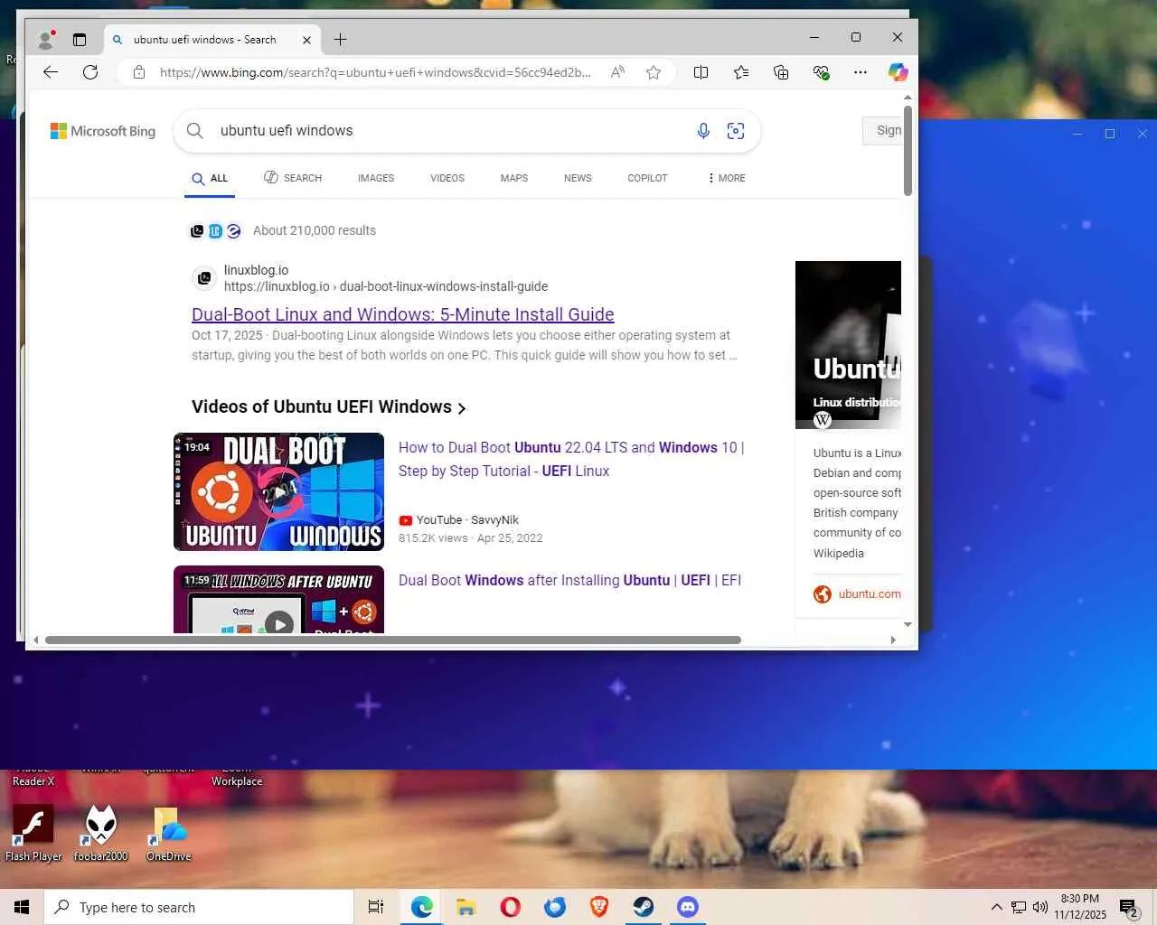This screenshot has width=1157, height=925.
Task: Open Dual Boot Windows after Installing Ubuntu link
Action: tap(569, 580)
